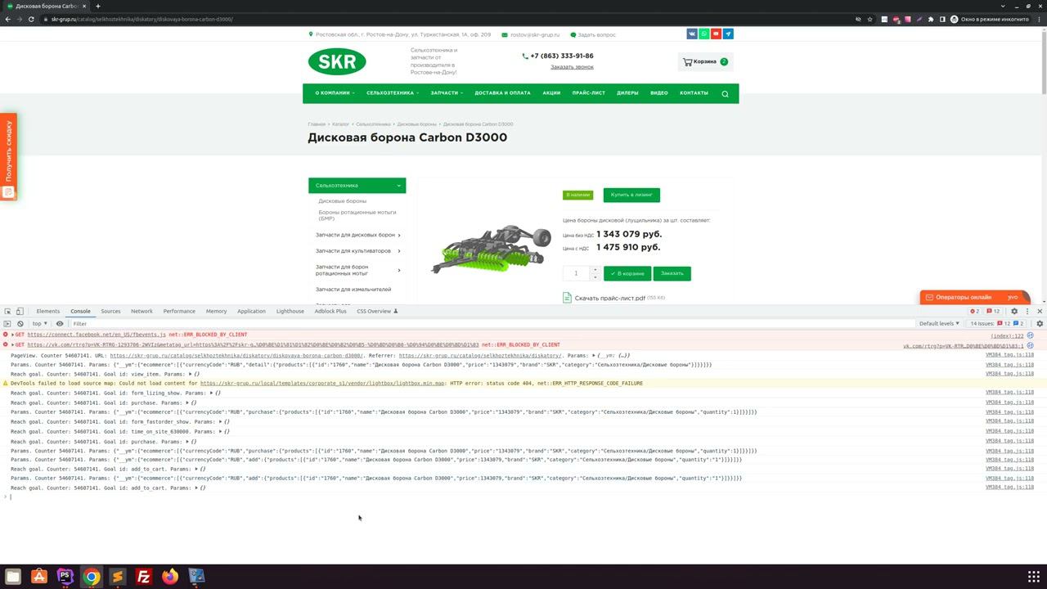
Task: Expand the facebook GET error entry
Action: tap(12, 335)
